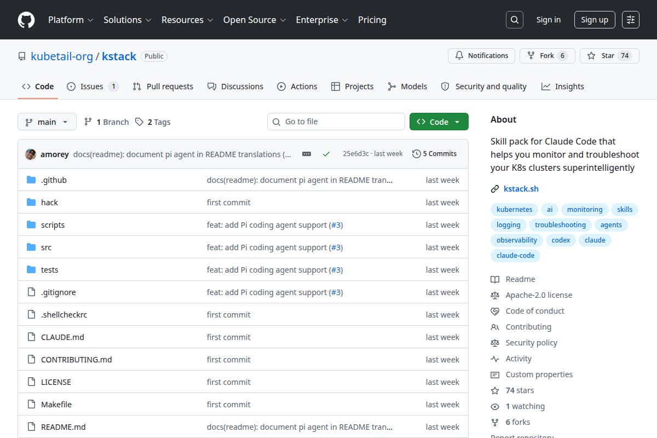657x438 pixels.
Task: Expand the Resources menu
Action: [x=187, y=20]
